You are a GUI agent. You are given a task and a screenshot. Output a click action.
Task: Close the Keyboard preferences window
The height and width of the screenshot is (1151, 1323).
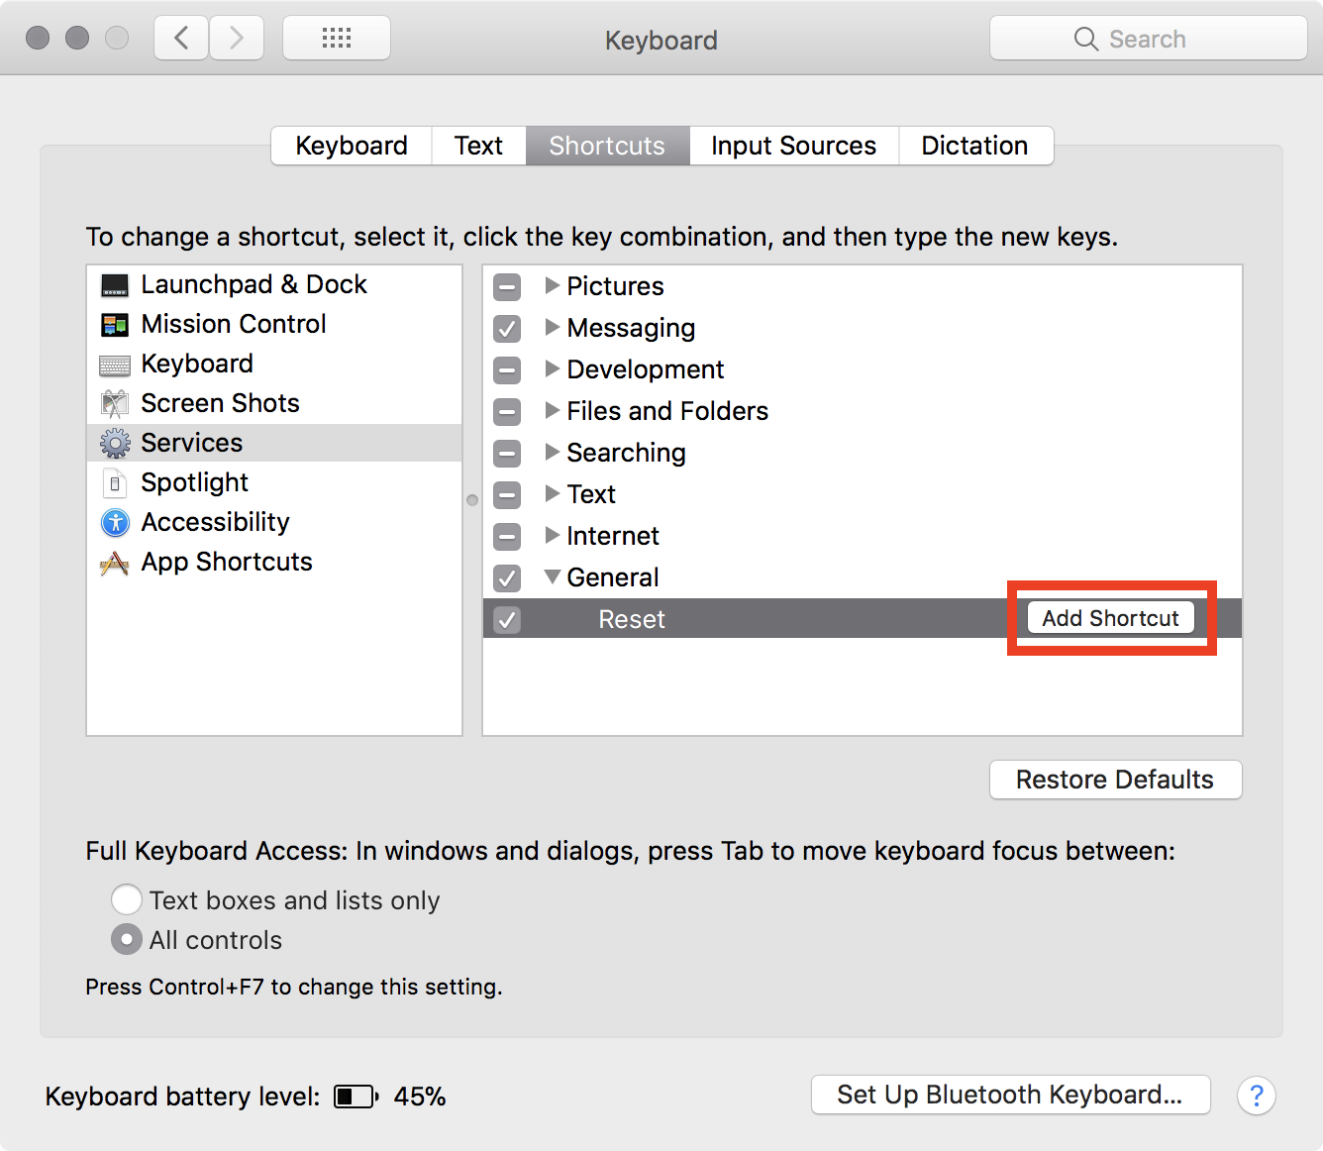(38, 38)
